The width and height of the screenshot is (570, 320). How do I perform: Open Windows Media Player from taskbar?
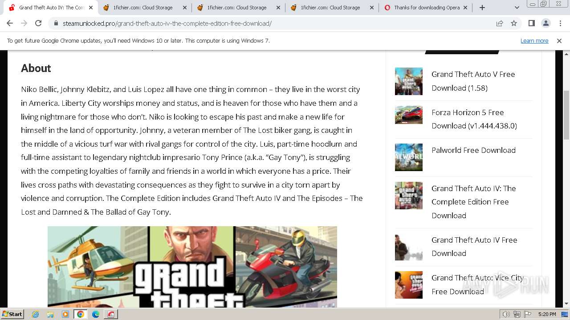65,314
